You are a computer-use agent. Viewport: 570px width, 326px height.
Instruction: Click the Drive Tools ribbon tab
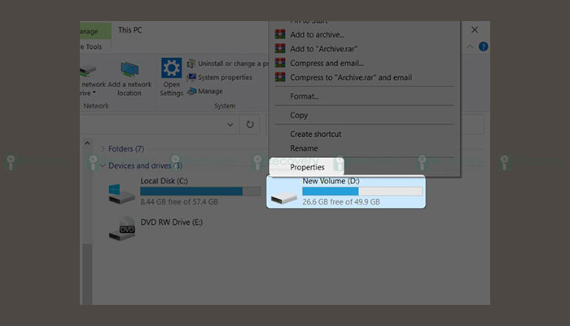(x=91, y=46)
